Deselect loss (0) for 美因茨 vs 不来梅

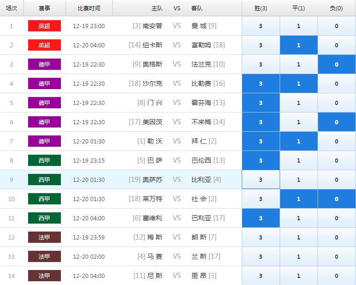click(336, 122)
